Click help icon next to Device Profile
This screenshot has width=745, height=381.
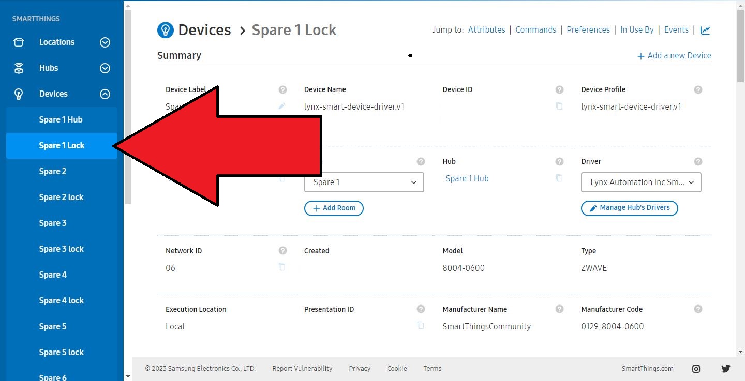[x=698, y=89]
